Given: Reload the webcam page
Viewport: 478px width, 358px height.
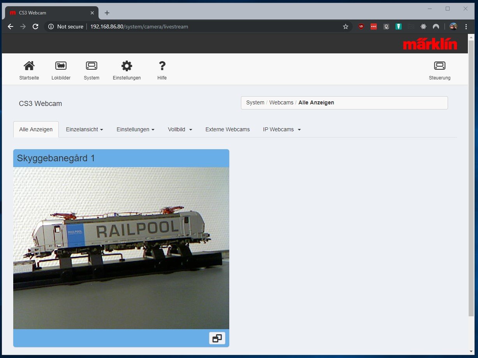Looking at the screenshot, I should pos(35,26).
